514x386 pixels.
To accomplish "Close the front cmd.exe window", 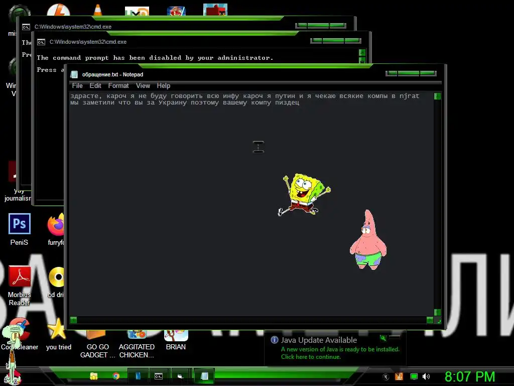I will (352, 41).
